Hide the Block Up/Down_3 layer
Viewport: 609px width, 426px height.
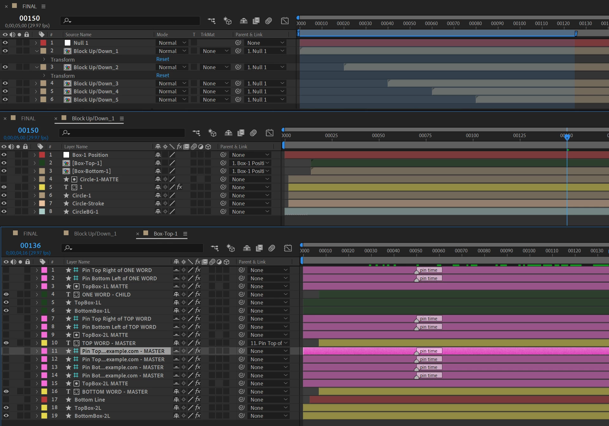point(5,83)
